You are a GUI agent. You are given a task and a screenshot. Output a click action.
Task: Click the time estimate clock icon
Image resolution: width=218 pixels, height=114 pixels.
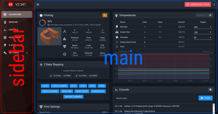pos(65,54)
